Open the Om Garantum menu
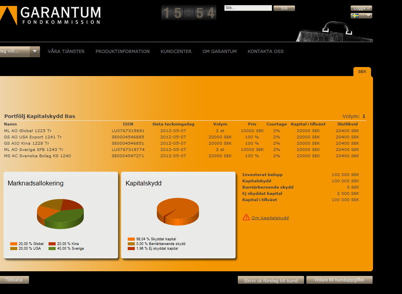The height and width of the screenshot is (294, 402). [x=219, y=51]
